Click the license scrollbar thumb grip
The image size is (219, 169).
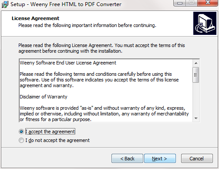point(196,75)
